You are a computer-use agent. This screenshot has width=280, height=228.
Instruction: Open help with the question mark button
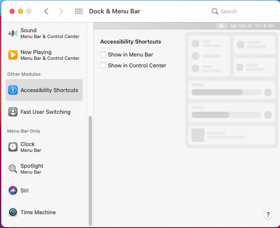click(268, 215)
